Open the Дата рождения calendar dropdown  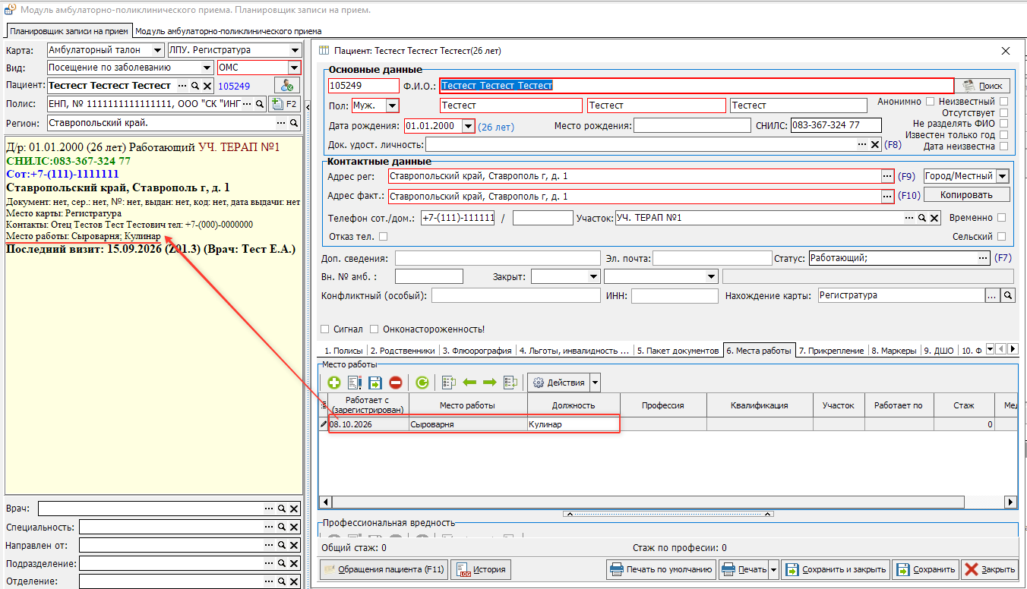coord(468,126)
